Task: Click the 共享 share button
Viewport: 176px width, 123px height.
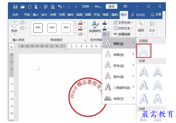Action: (x=156, y=15)
